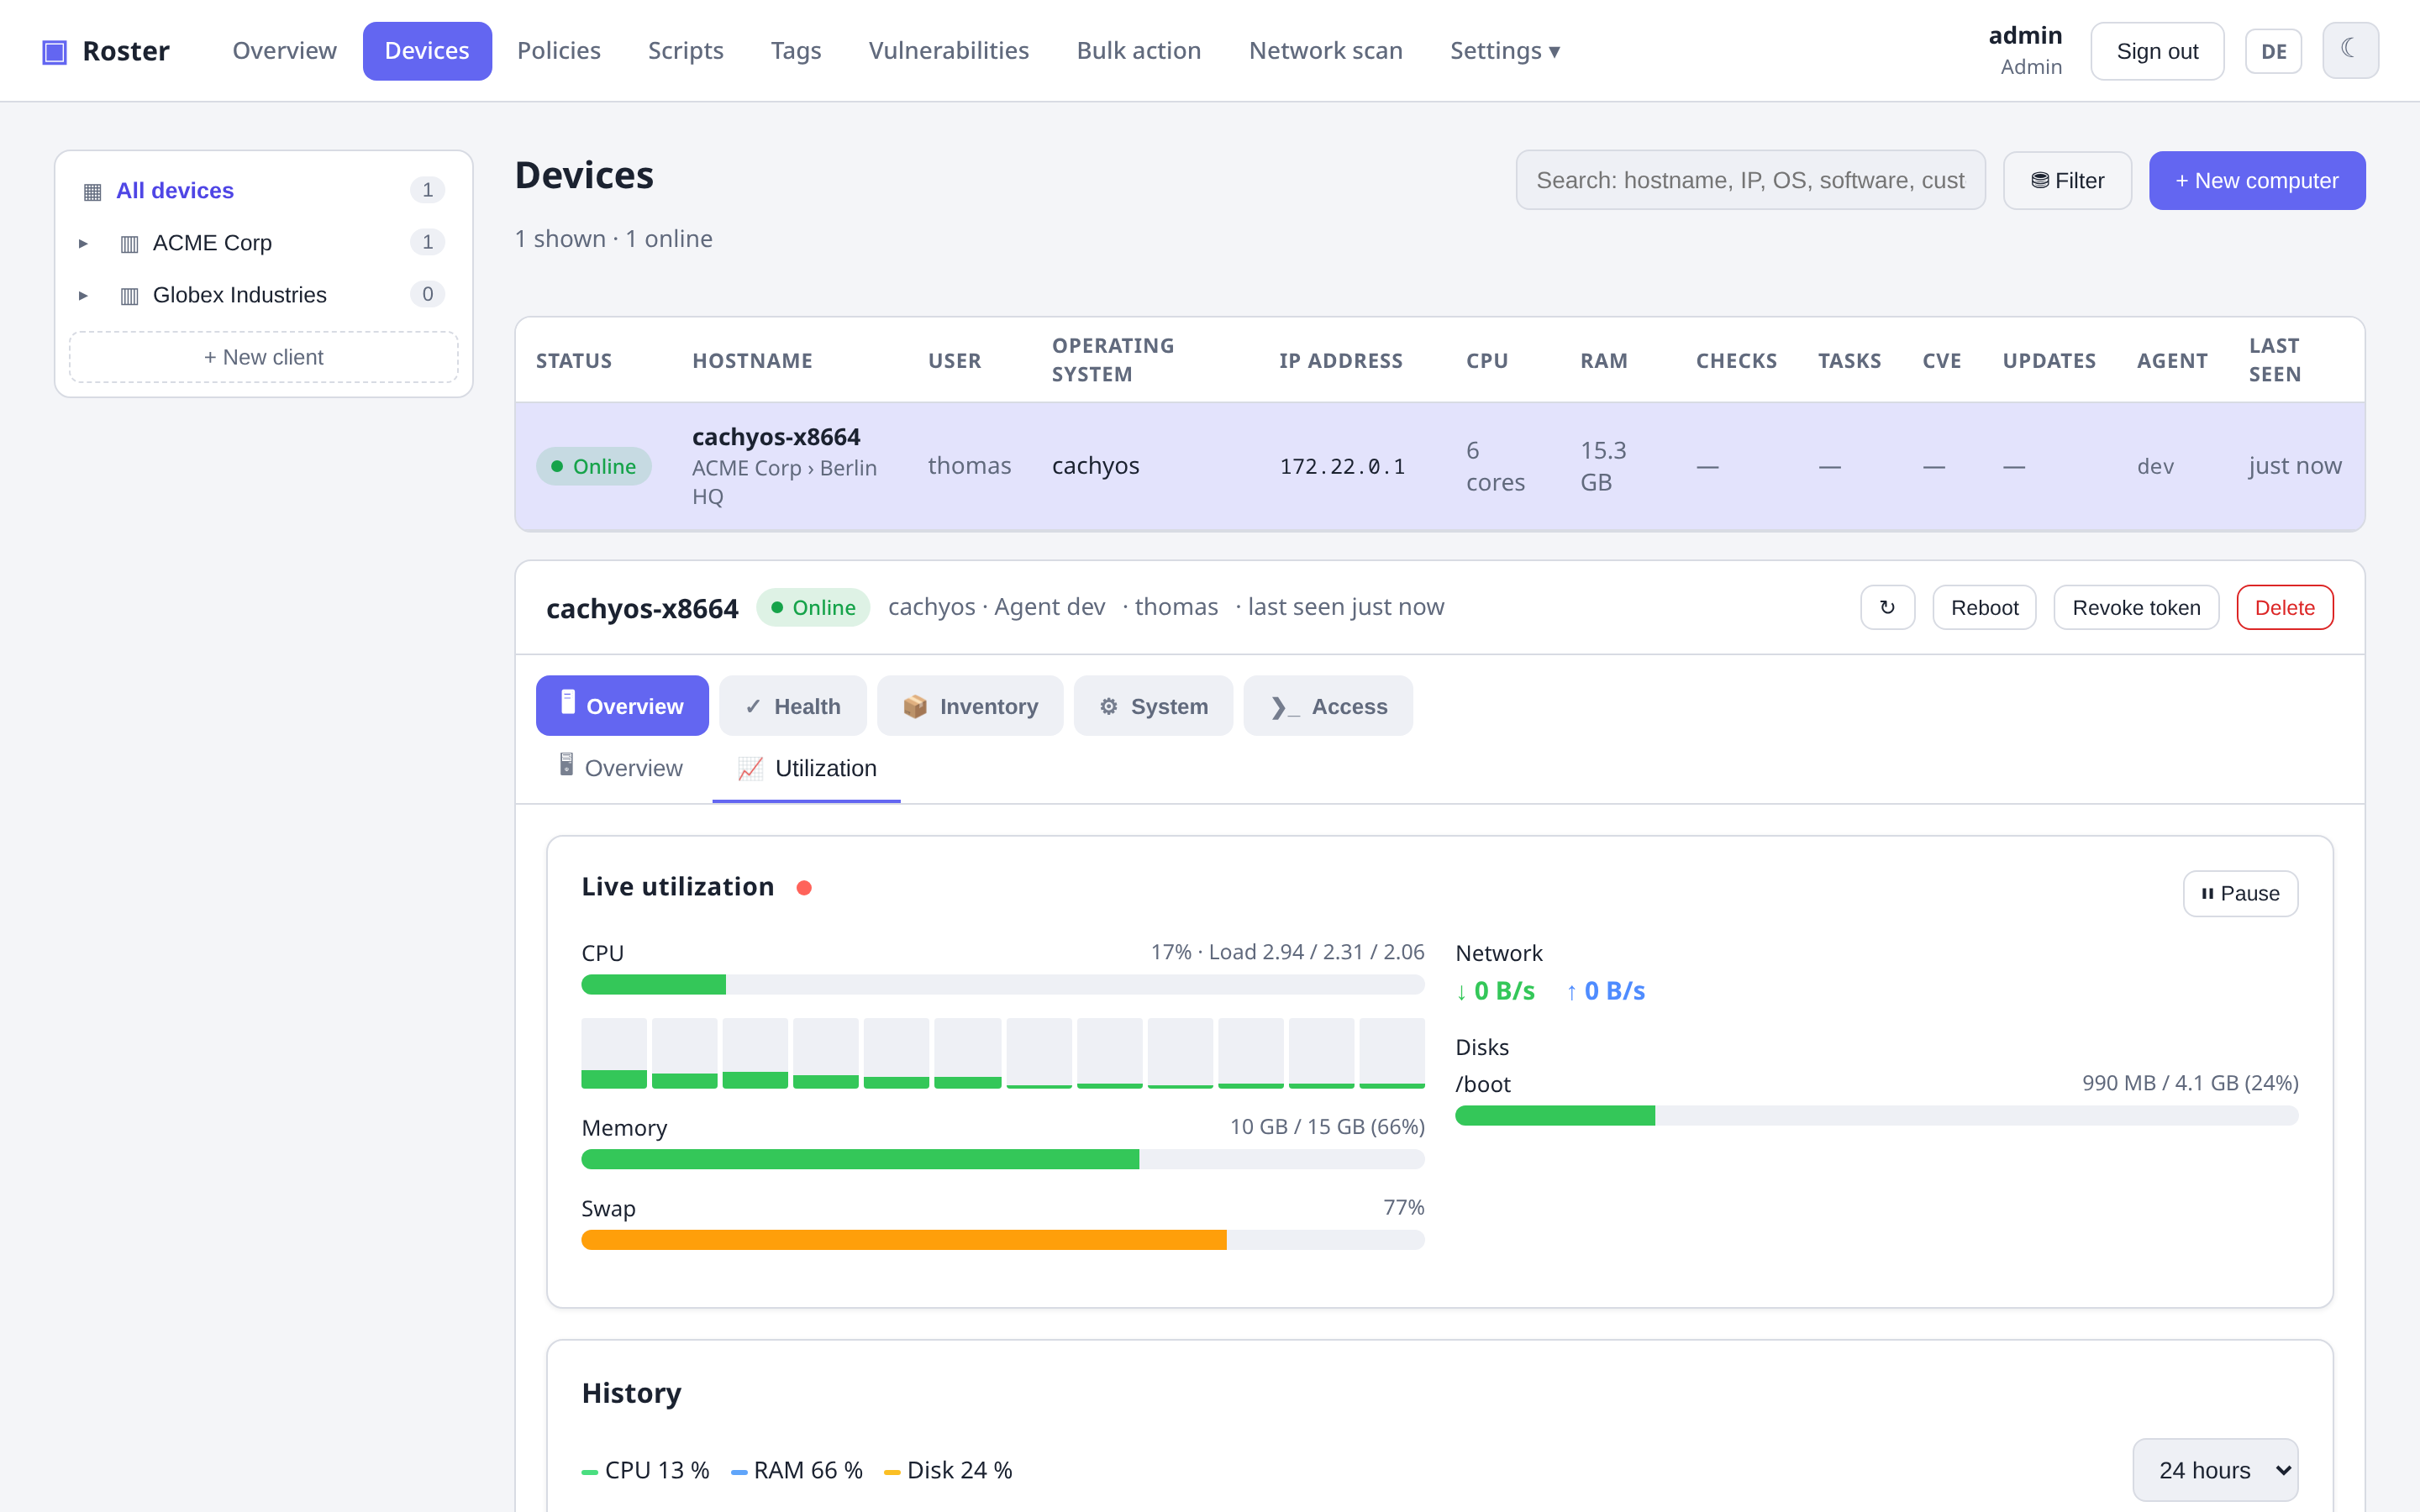
Task: Toggle RAM 66 % history legend
Action: tap(797, 1470)
